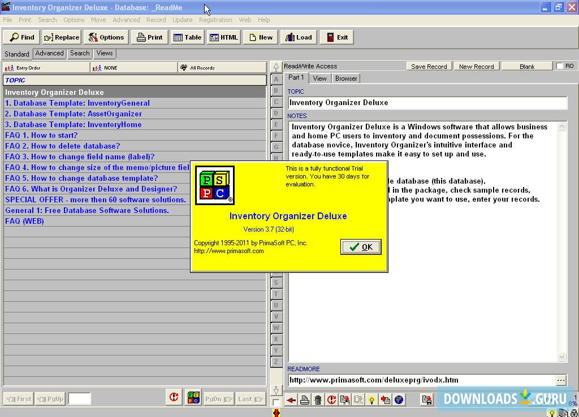Click the Print toolbar button

point(149,37)
